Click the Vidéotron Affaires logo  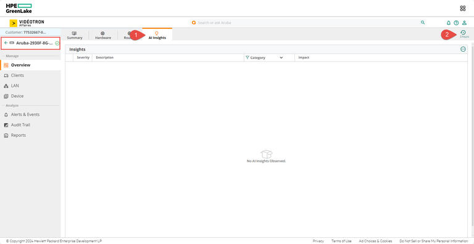pos(27,23)
